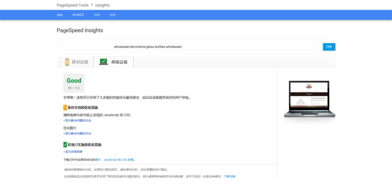Click the Good 91/100 score box
The image size is (392, 195).
point(74,83)
